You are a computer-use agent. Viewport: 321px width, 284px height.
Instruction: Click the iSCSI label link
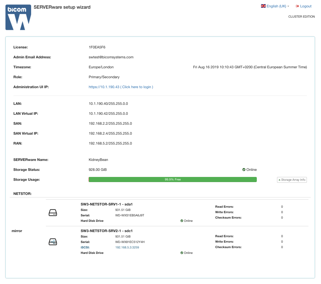click(x=85, y=247)
